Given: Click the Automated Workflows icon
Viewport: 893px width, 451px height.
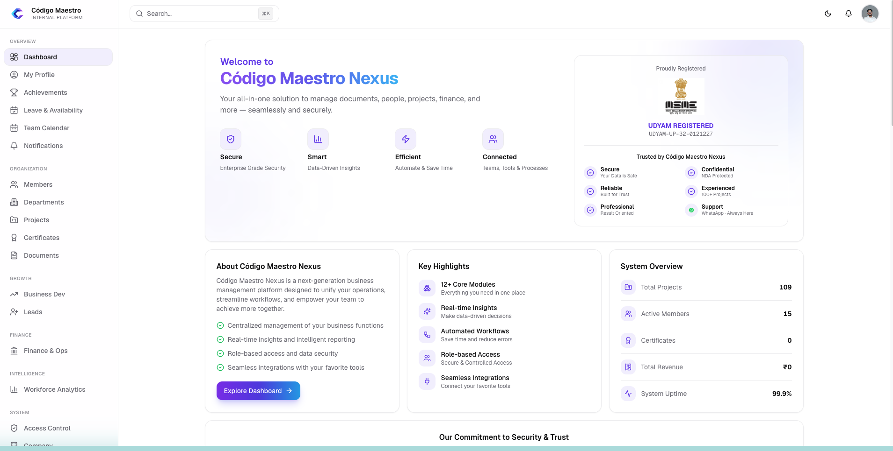Looking at the screenshot, I should click(427, 335).
